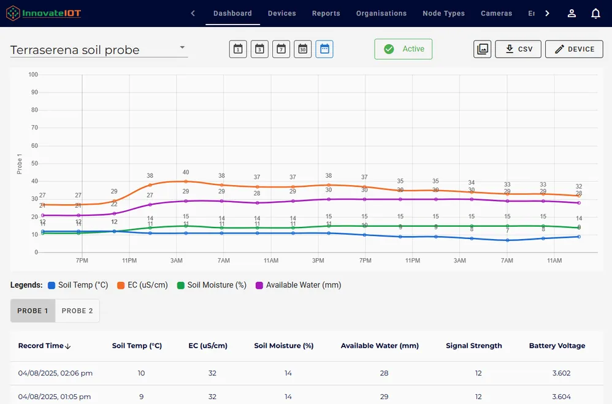Click the Available Water (mm) column header
This screenshot has height=404, width=612.
380,346
